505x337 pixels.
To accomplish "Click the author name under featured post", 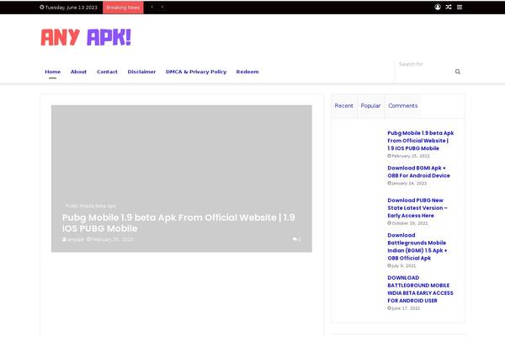I will coord(73,239).
